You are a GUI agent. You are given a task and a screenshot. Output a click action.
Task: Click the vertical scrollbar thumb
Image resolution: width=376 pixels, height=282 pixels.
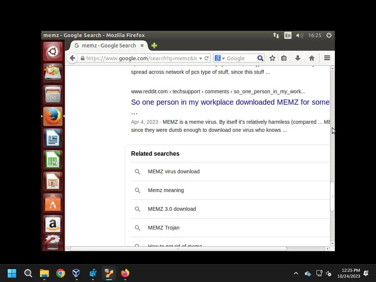click(x=332, y=196)
